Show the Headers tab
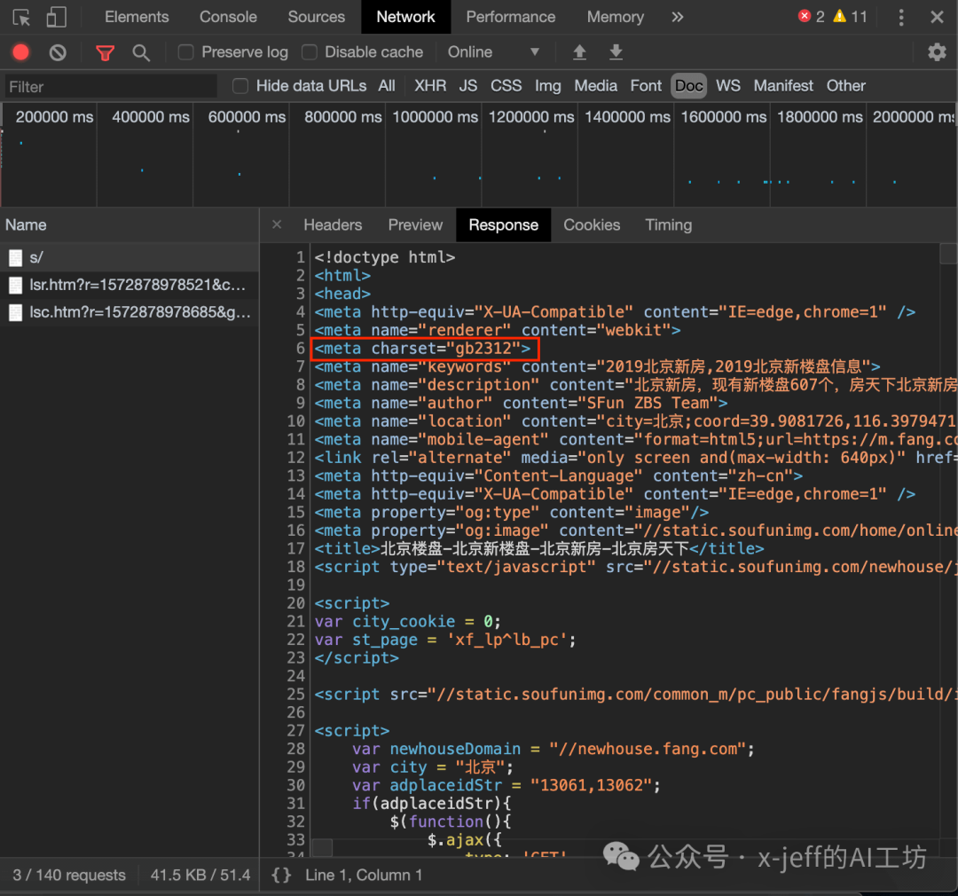 pyautogui.click(x=333, y=225)
